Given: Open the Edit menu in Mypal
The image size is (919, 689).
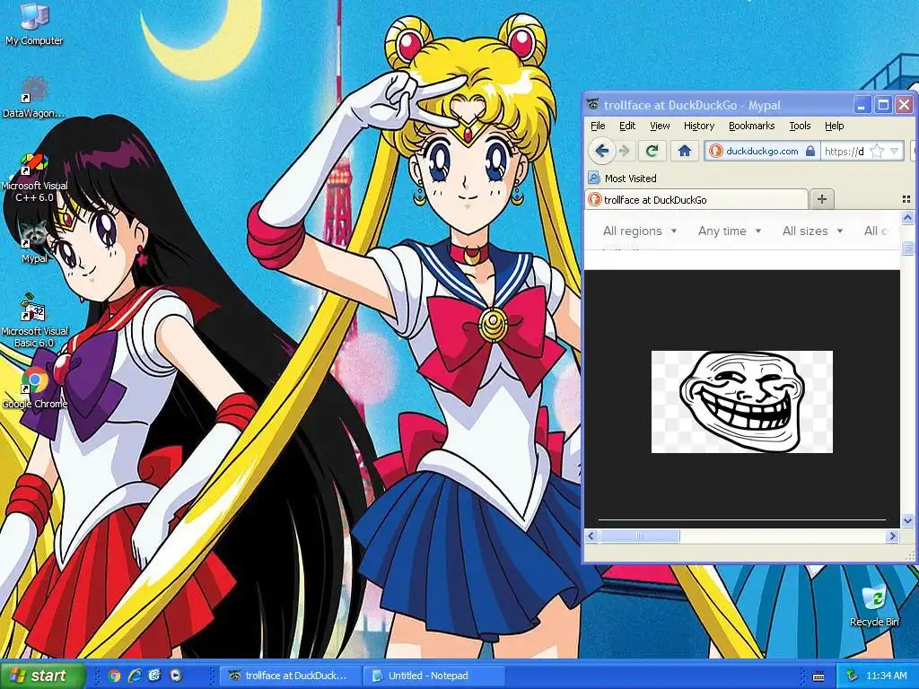Looking at the screenshot, I should (x=627, y=126).
